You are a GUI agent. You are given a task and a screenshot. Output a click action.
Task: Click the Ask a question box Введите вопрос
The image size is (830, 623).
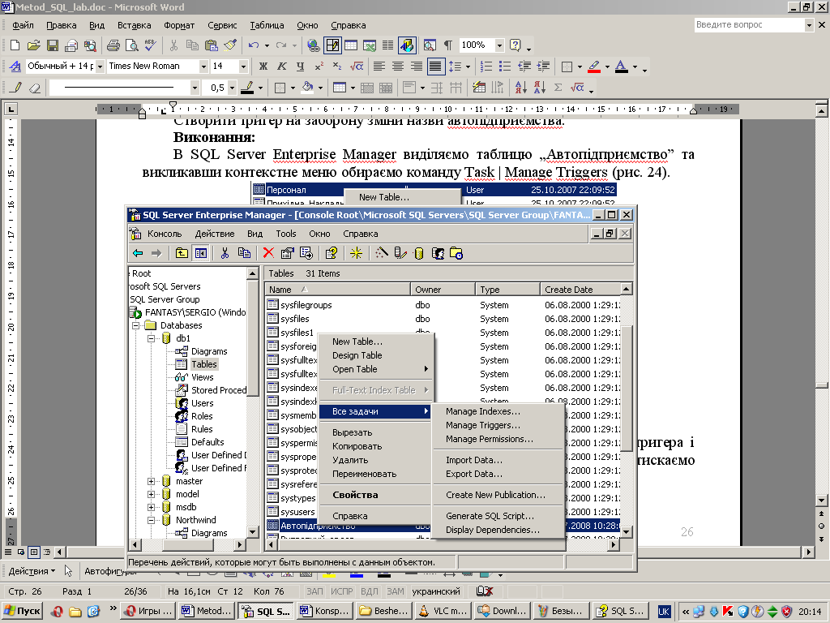click(x=750, y=24)
